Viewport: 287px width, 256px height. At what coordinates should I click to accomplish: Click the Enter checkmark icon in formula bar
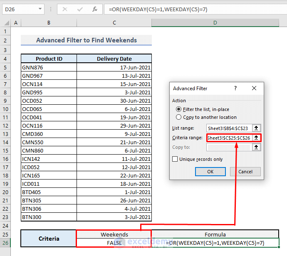(x=80, y=9)
